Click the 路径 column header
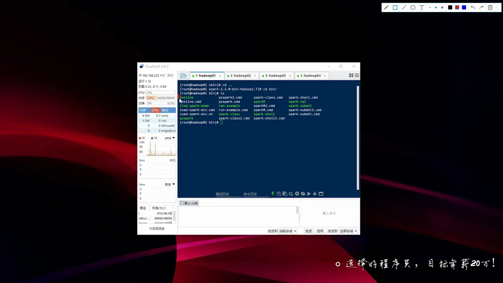This screenshot has width=503, height=283. click(x=143, y=208)
